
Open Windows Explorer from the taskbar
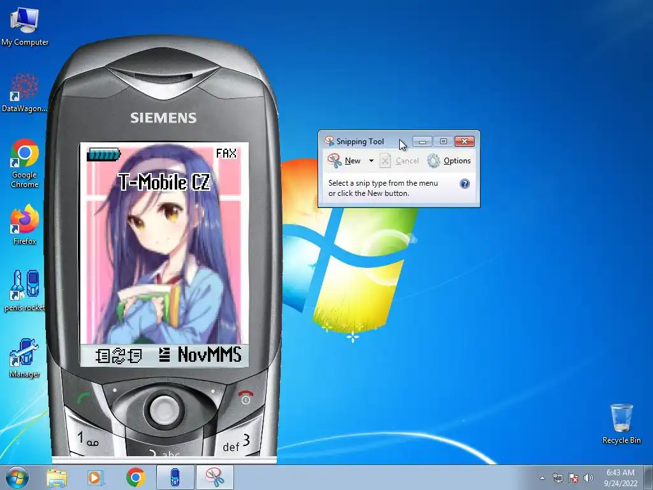coord(57,477)
